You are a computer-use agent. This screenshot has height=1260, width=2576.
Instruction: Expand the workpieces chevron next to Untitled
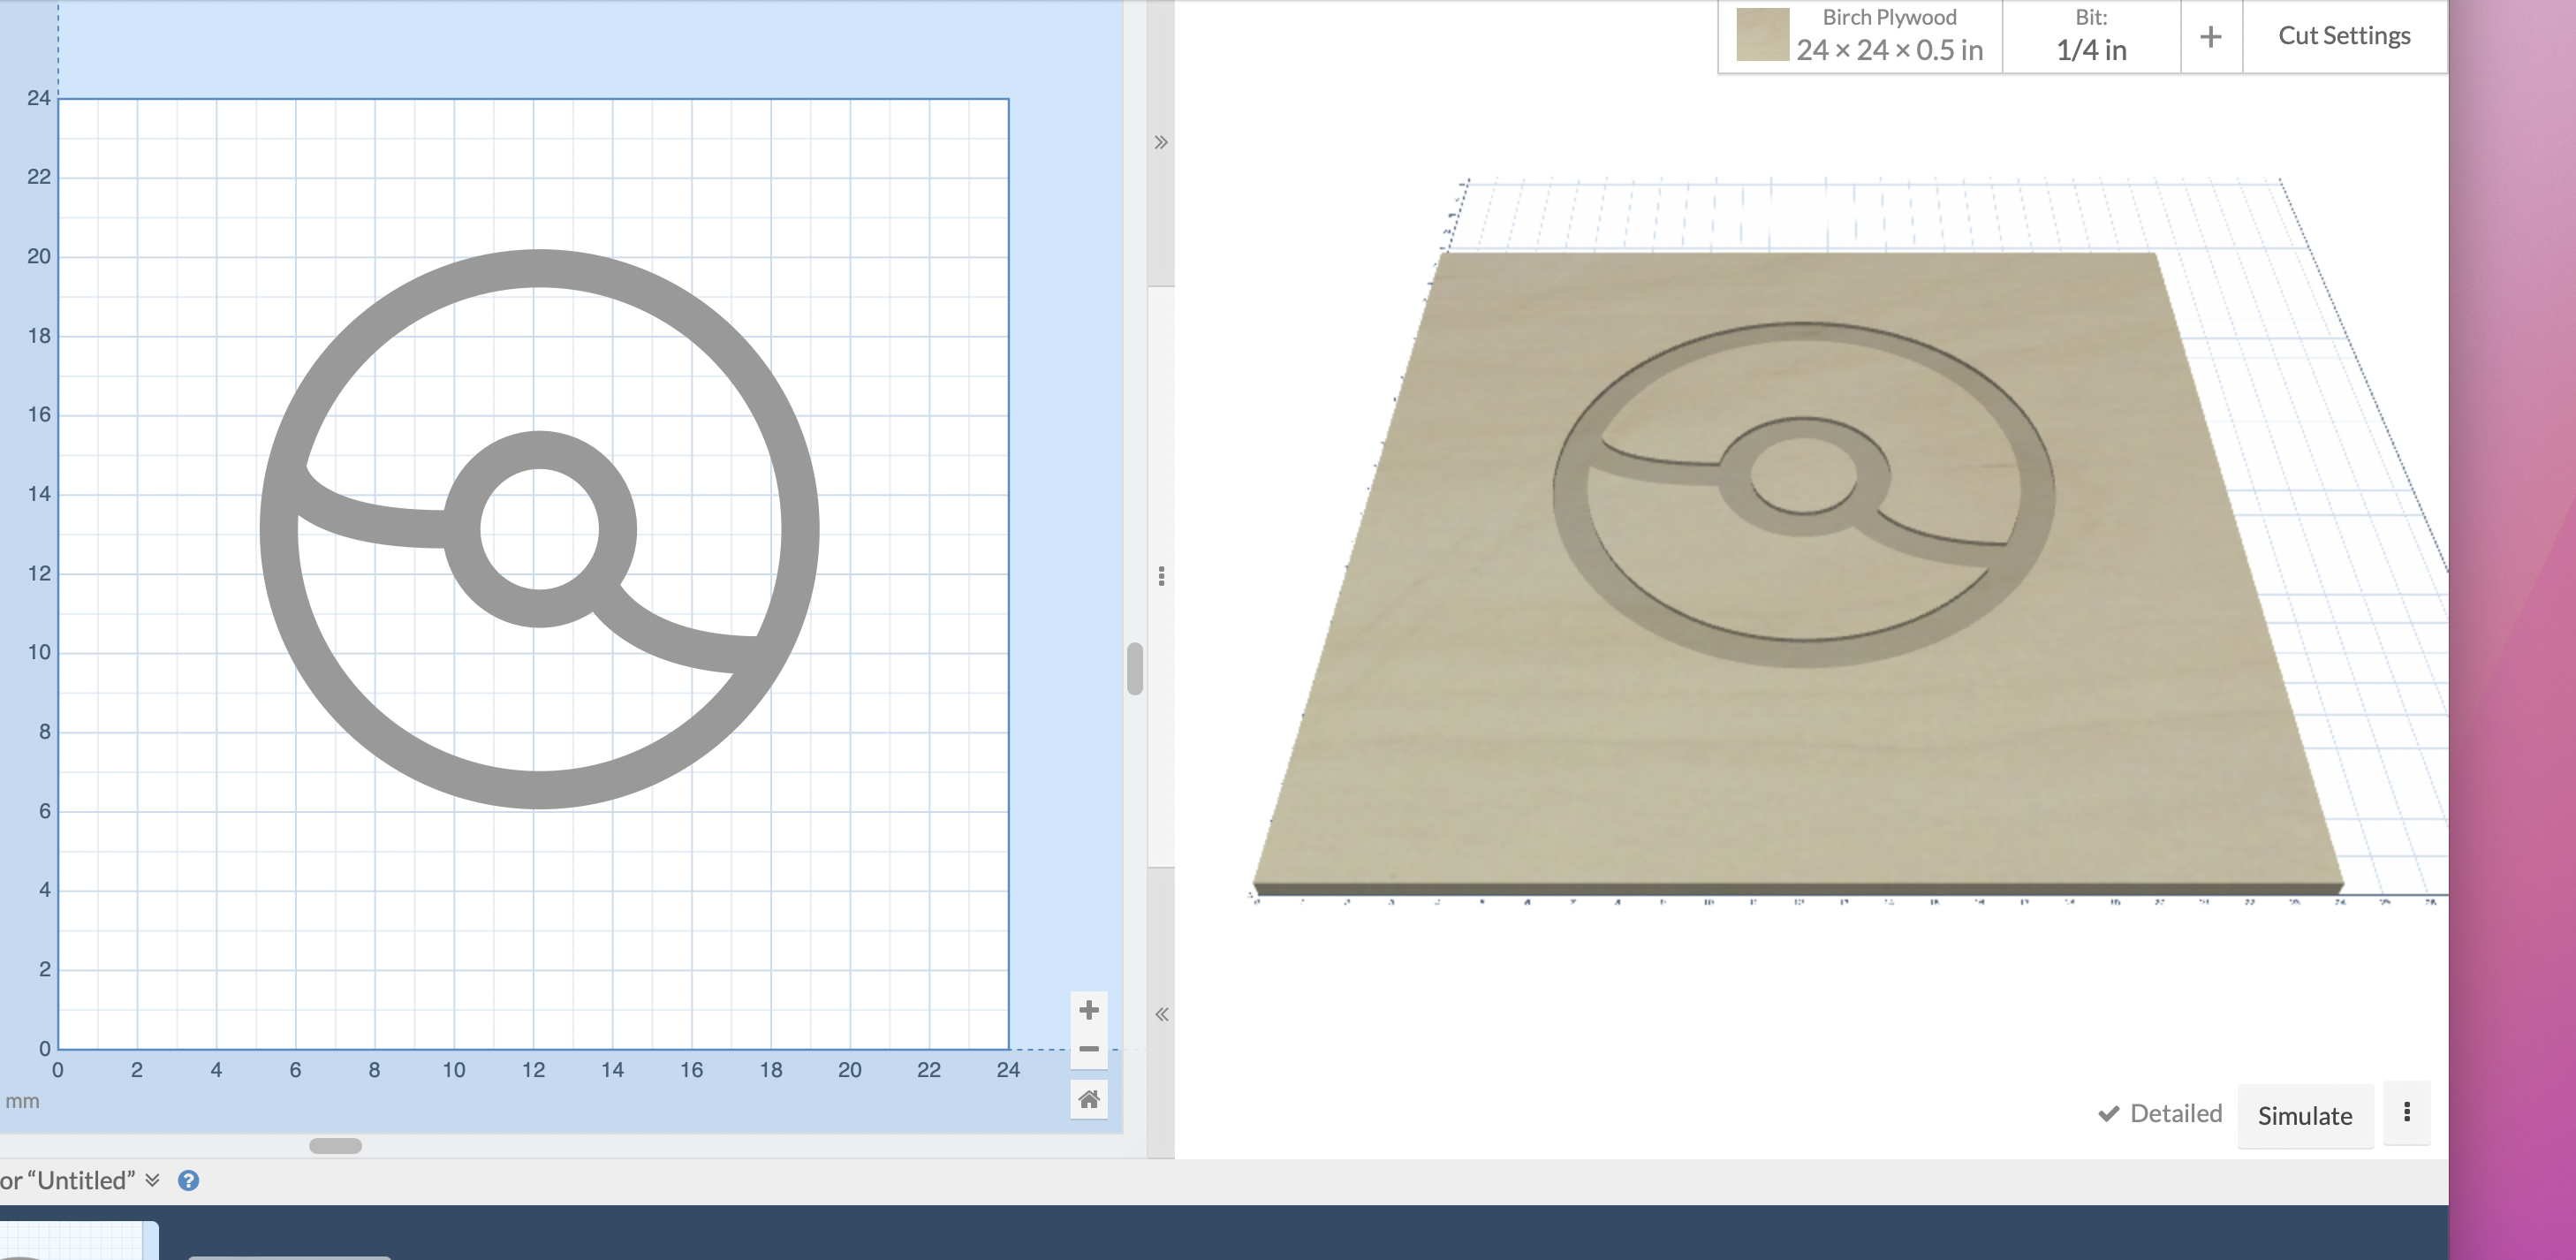152,1180
